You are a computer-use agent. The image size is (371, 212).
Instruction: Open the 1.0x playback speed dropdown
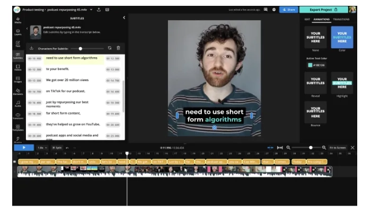[41, 147]
